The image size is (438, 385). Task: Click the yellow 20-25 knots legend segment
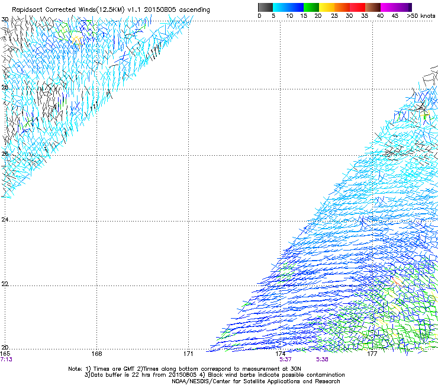click(x=327, y=7)
